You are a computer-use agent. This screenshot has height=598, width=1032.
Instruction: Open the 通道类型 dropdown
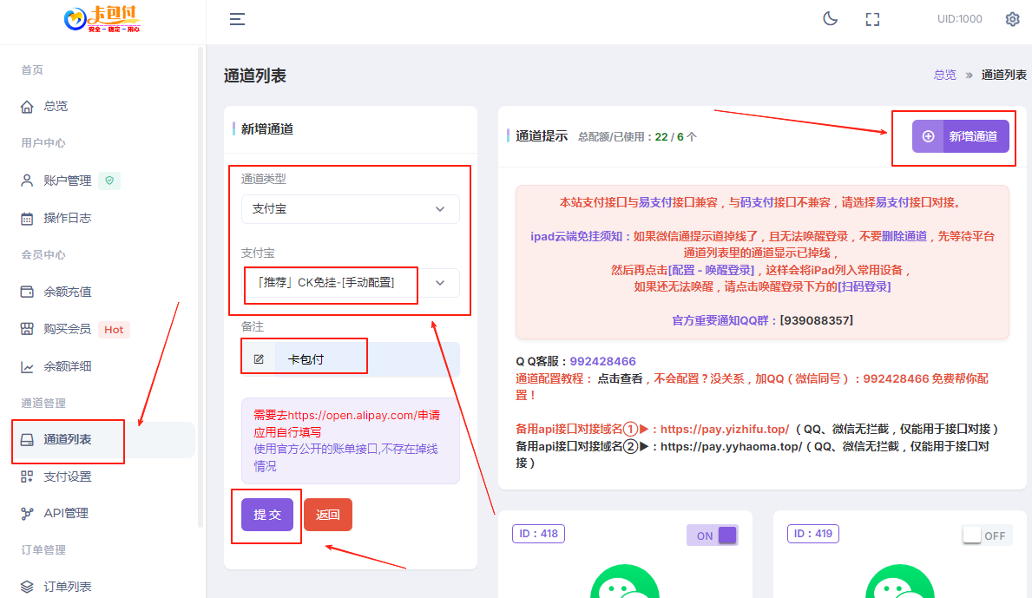[x=350, y=208]
